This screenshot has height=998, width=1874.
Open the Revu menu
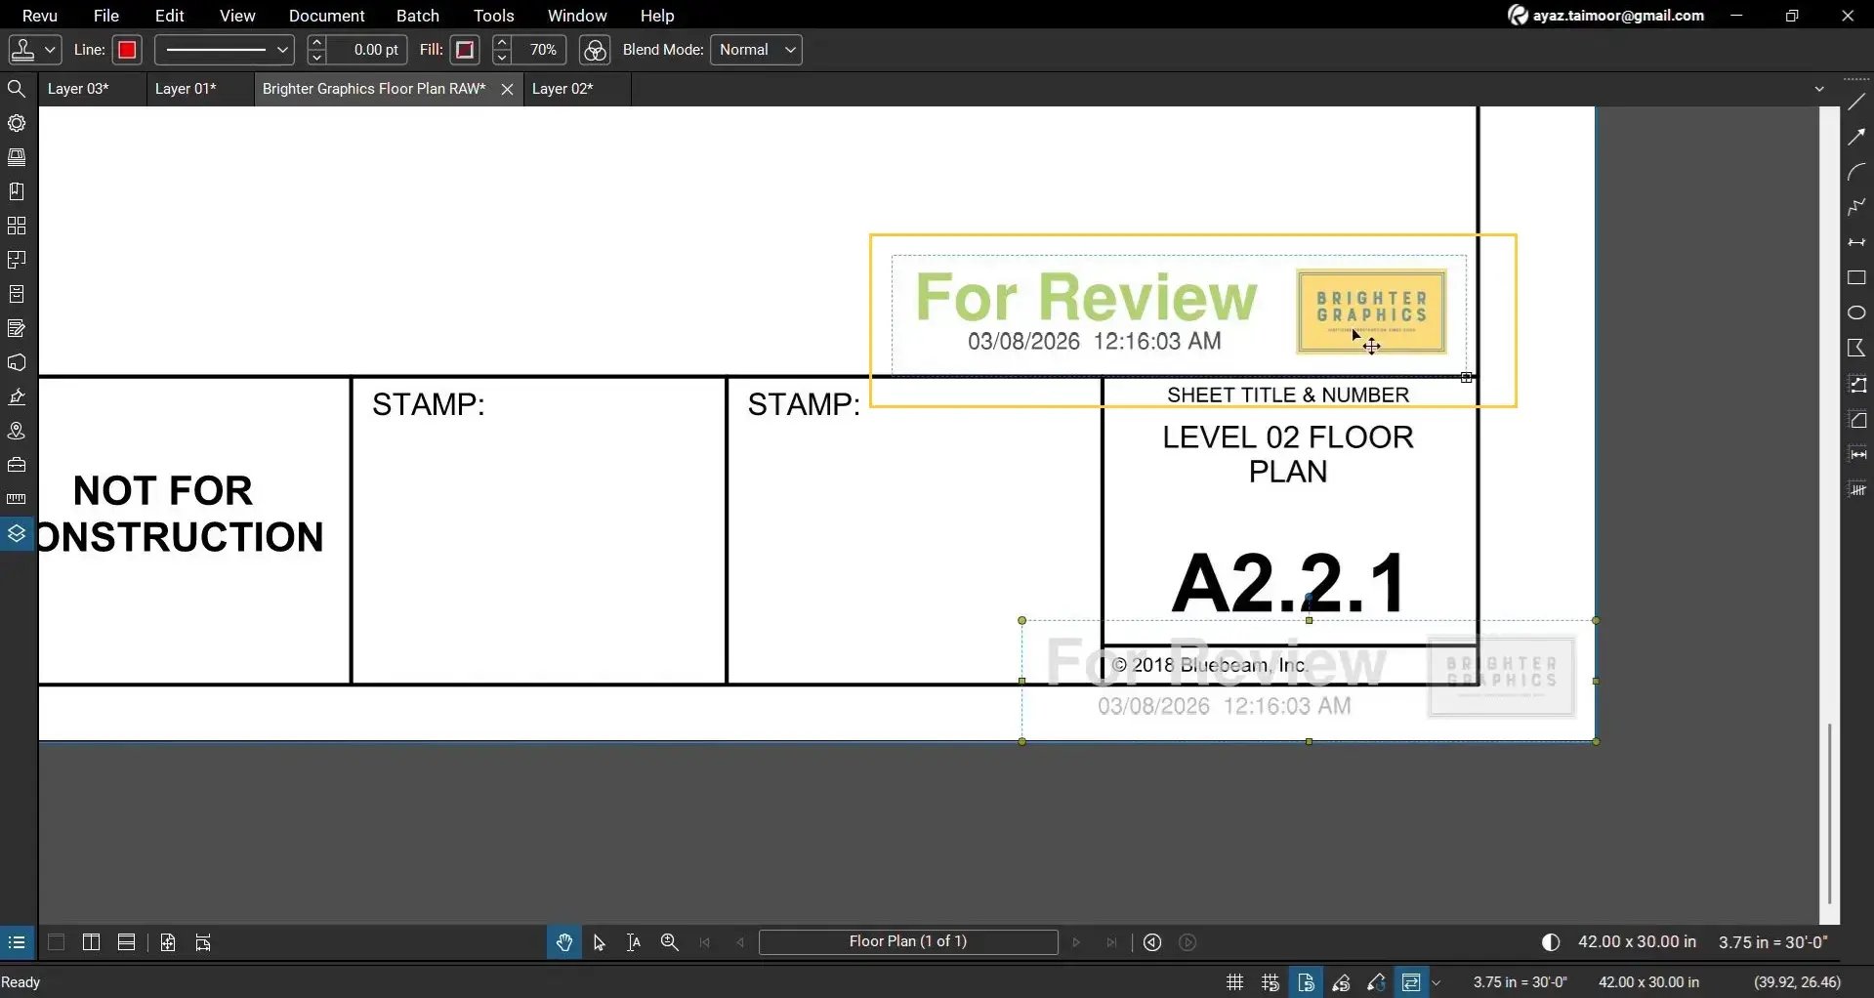click(40, 16)
